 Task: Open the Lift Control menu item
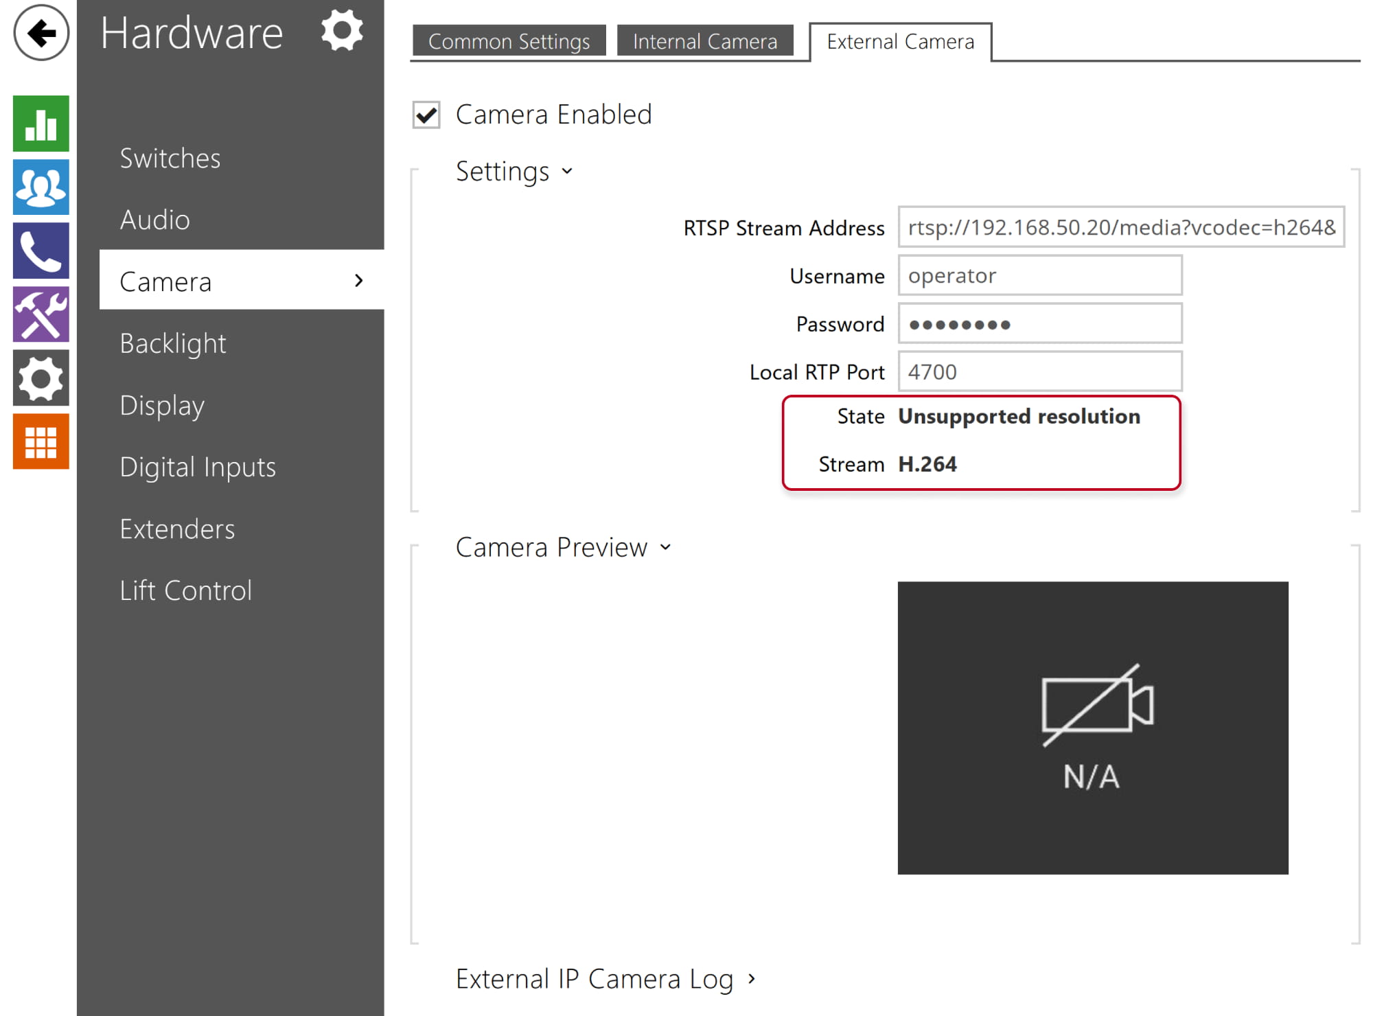tap(185, 590)
